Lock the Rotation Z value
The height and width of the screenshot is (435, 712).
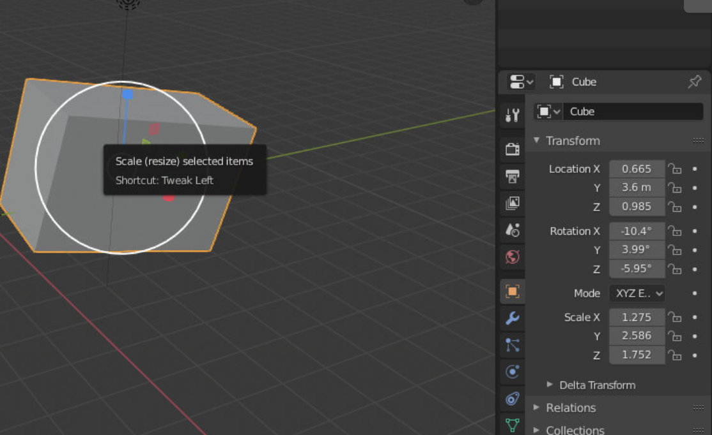tap(675, 269)
